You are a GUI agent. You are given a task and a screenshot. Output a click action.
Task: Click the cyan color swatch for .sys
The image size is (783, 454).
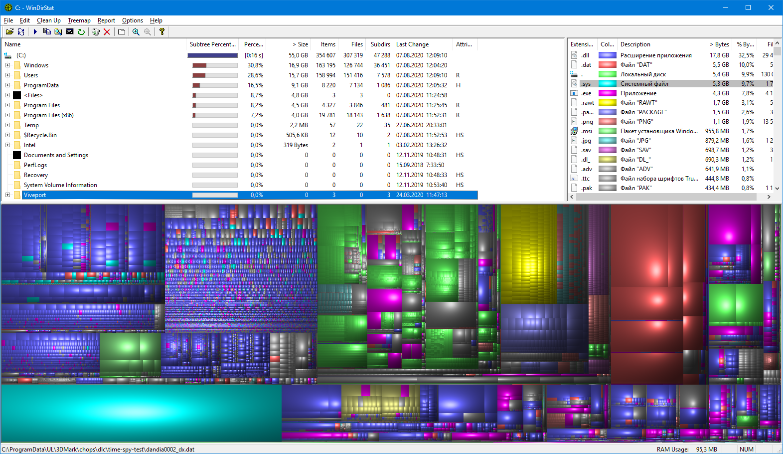coord(608,84)
